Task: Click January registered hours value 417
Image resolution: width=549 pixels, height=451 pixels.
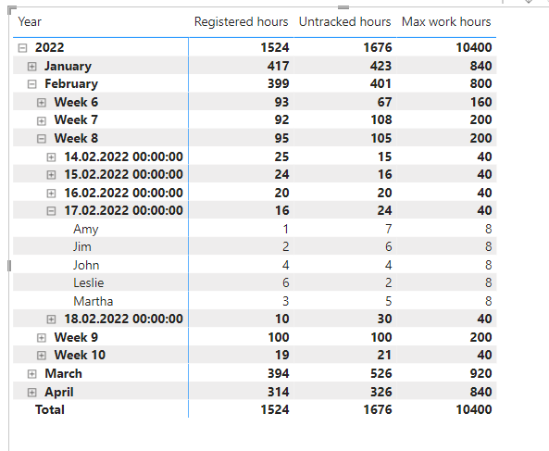Action: [x=279, y=66]
